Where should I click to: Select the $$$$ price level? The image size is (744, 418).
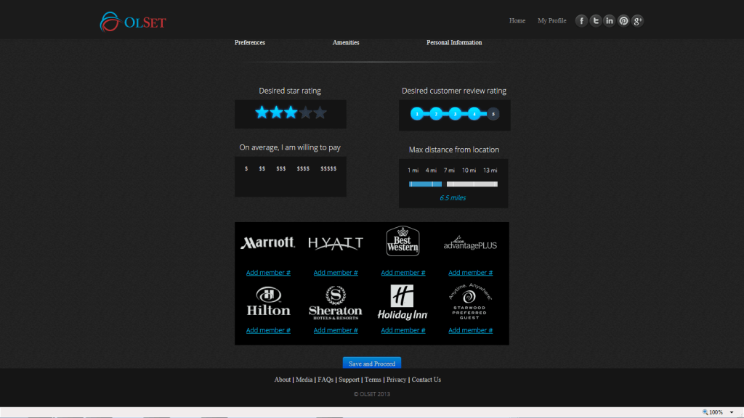303,168
